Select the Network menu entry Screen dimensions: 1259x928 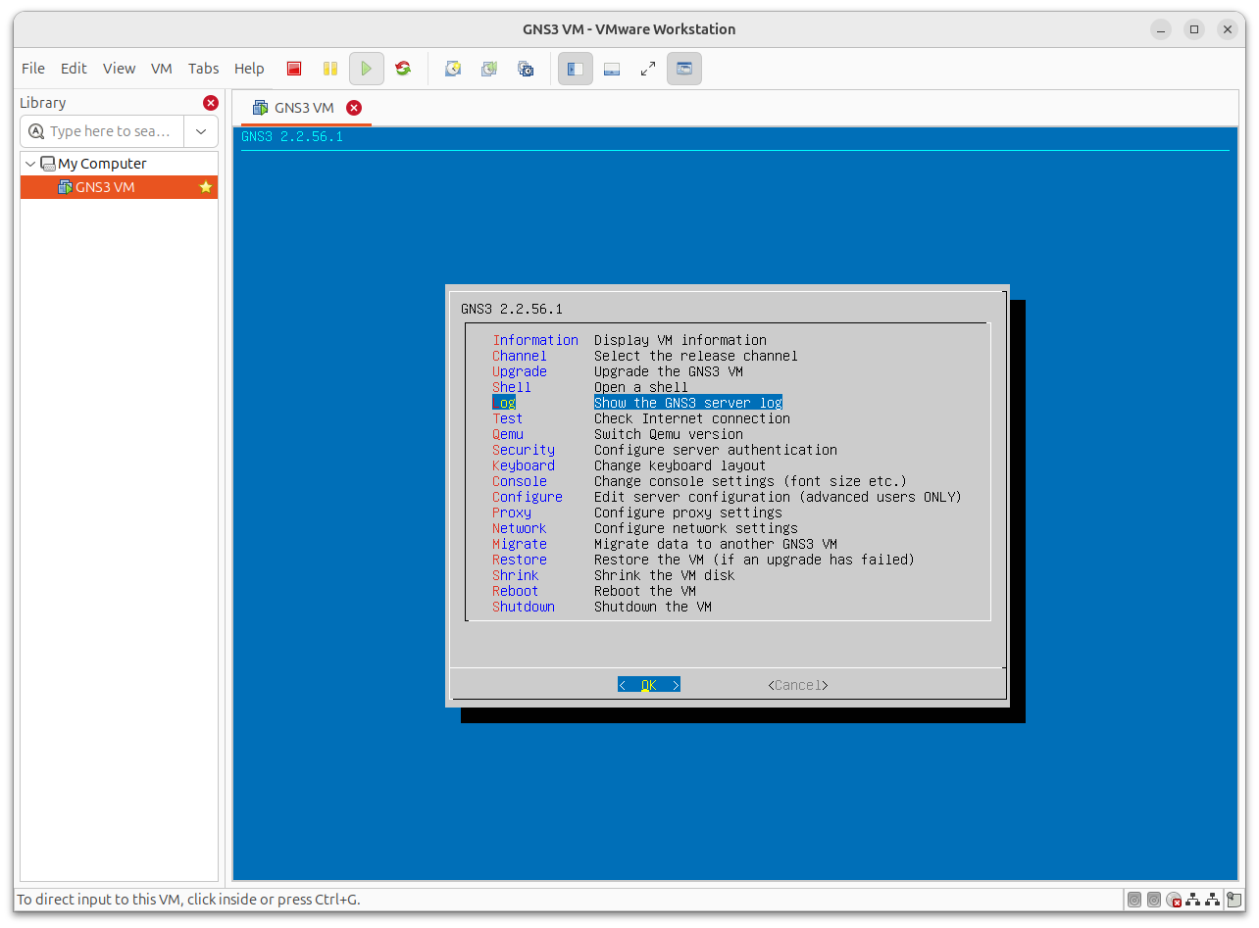[x=520, y=528]
